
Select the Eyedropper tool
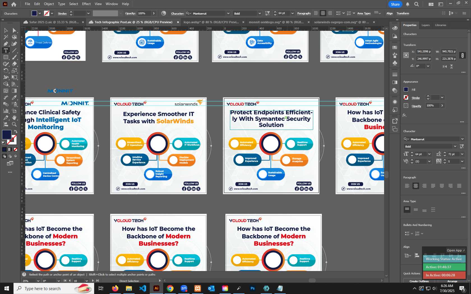14,97
